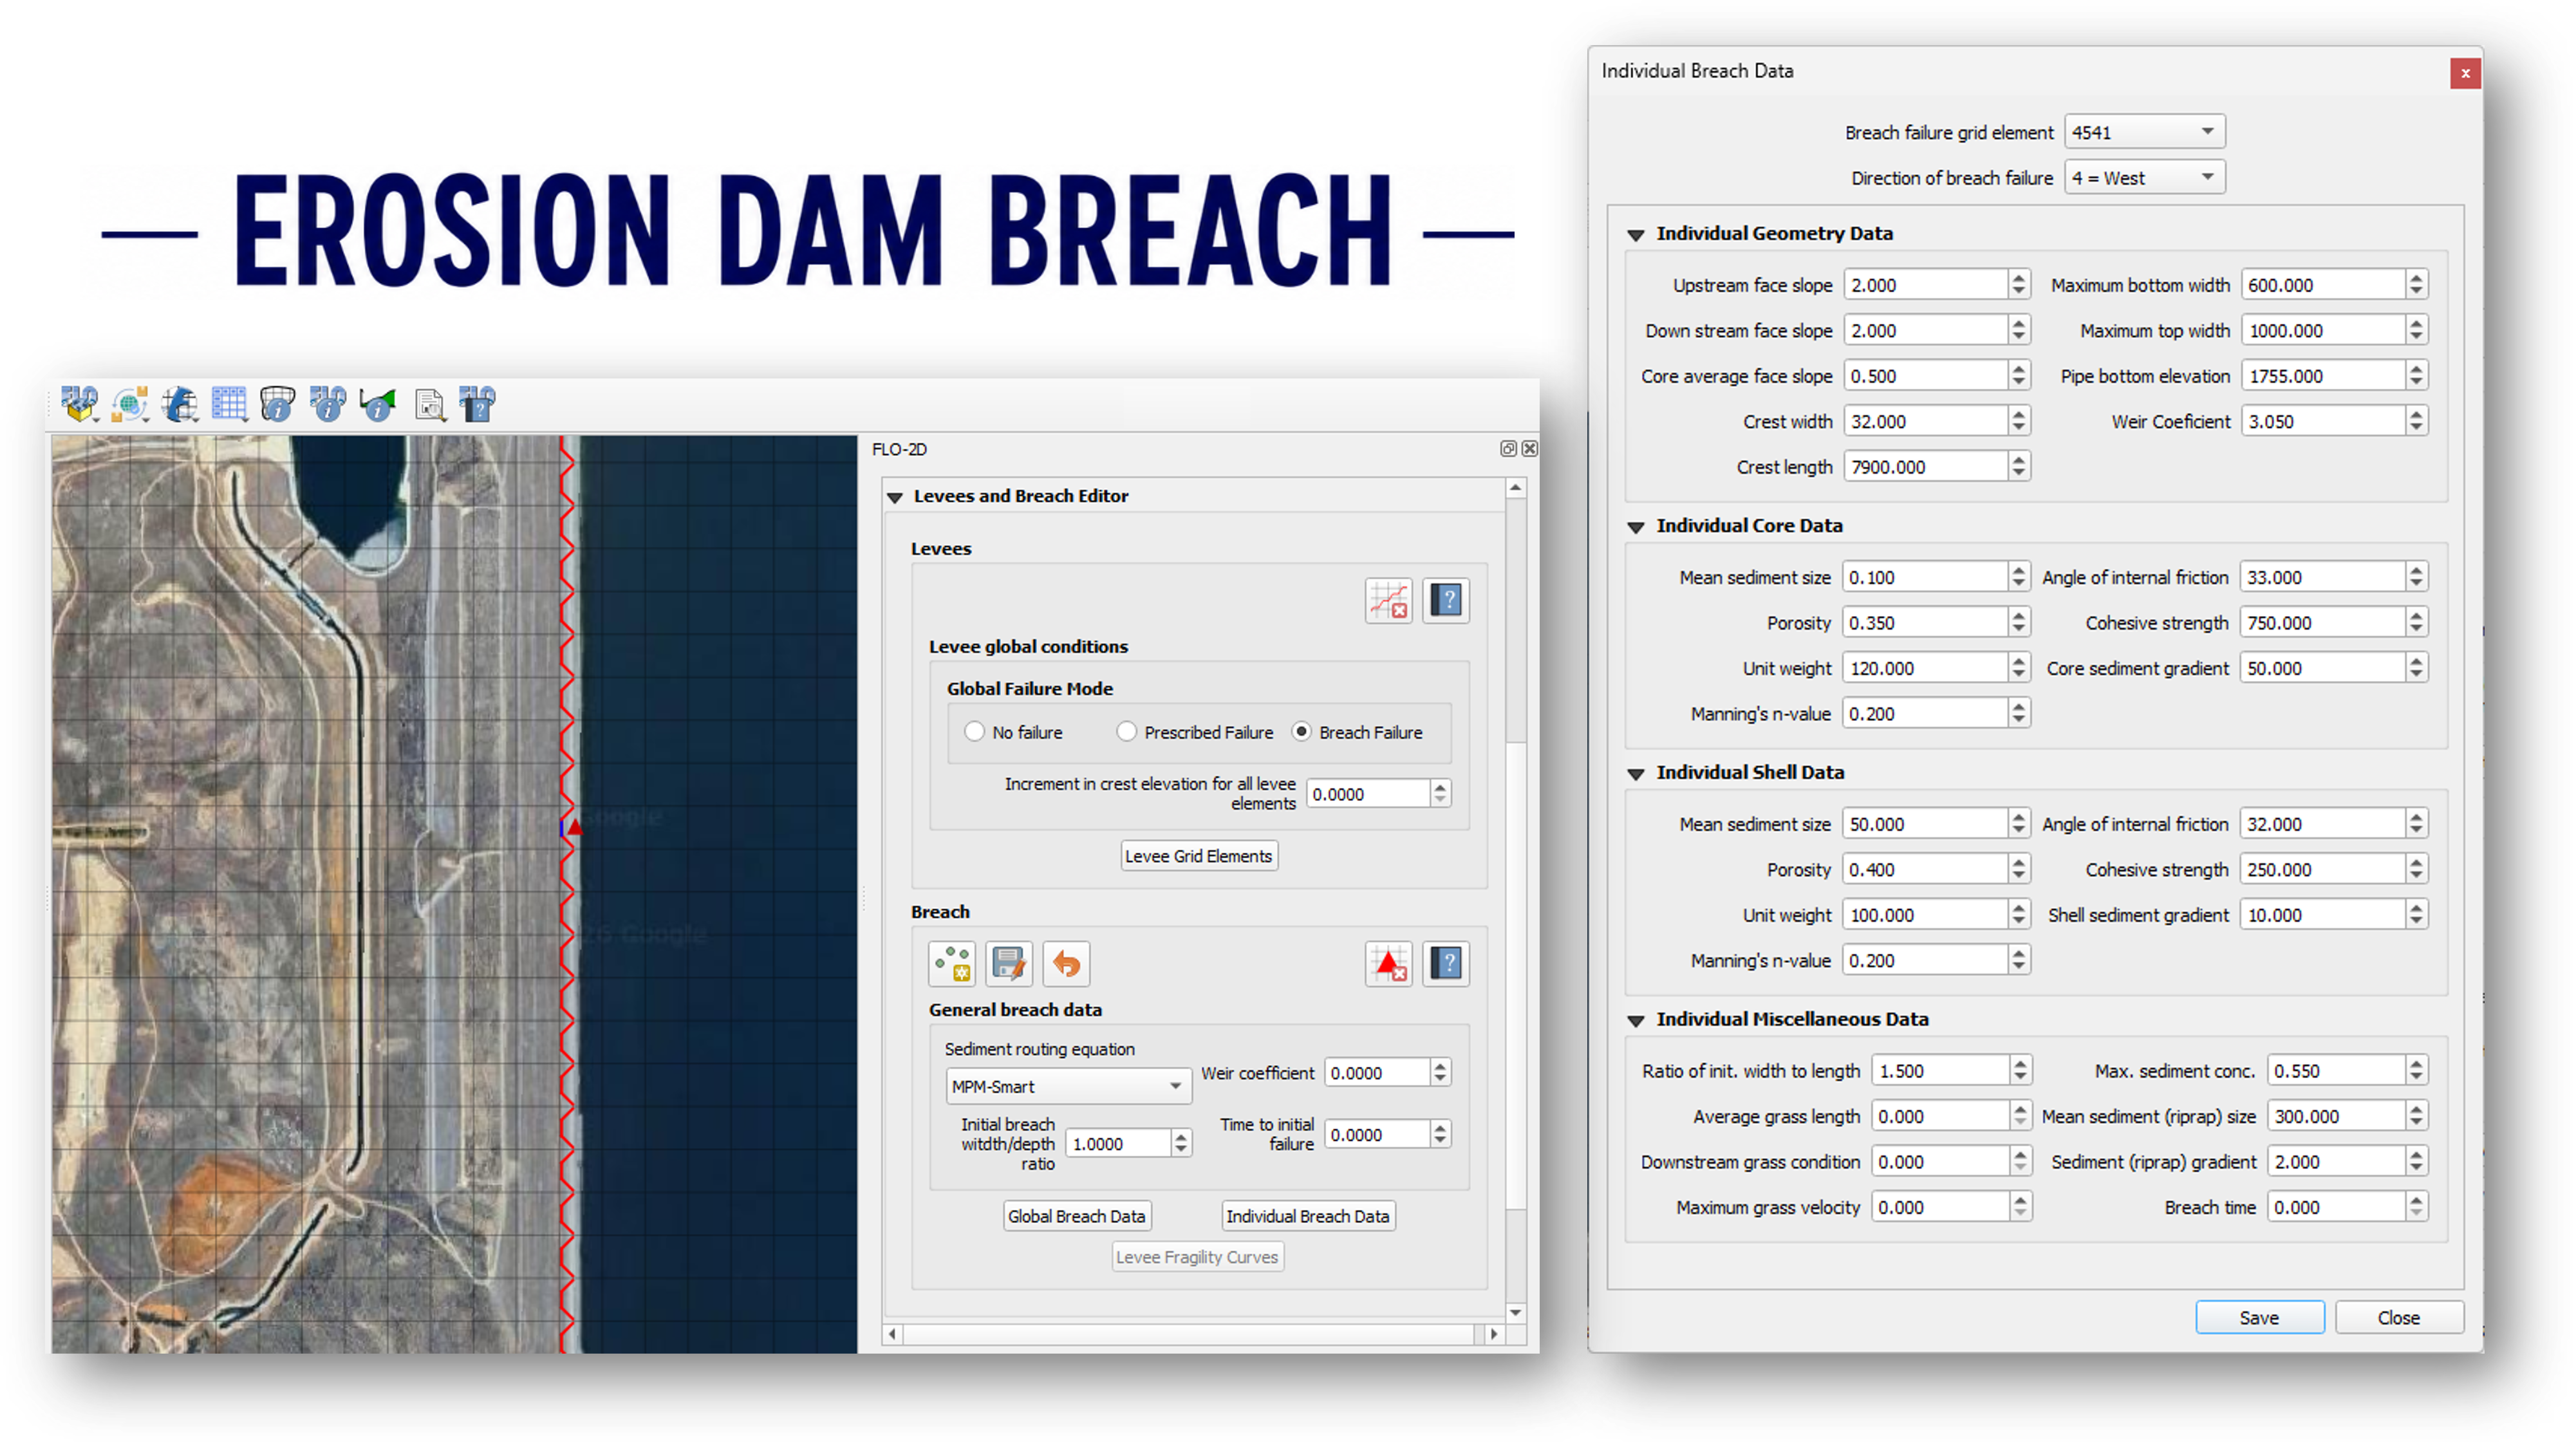The width and height of the screenshot is (2576, 1445).
Task: Collapse the Individual Miscellaneous Data group
Action: point(1636,1020)
